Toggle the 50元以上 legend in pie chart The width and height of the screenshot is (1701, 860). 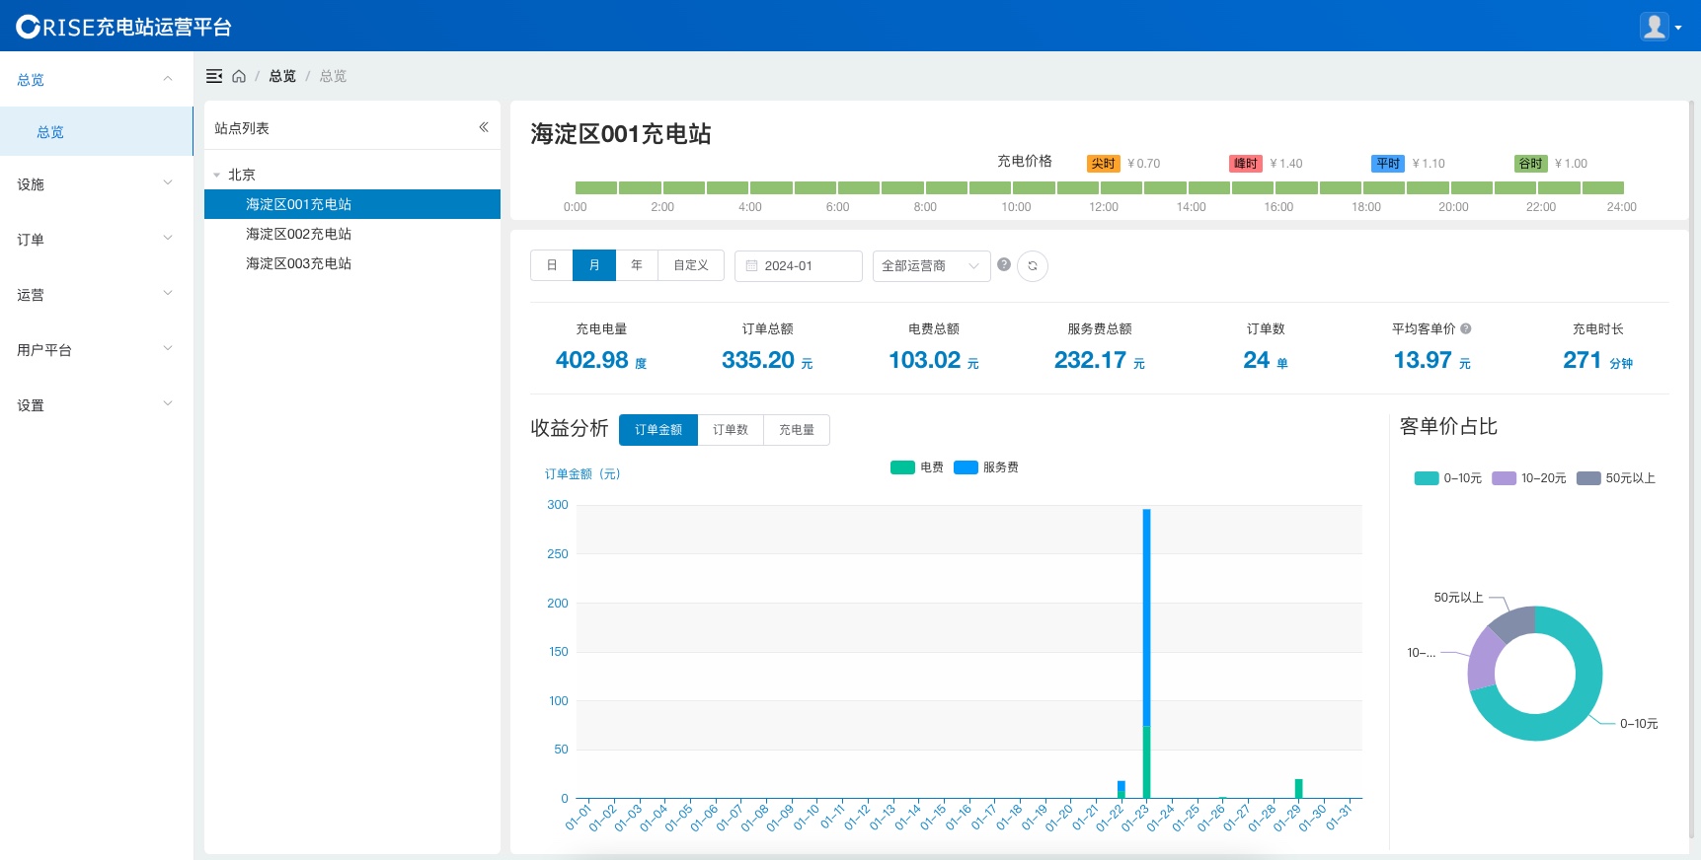pos(1616,478)
